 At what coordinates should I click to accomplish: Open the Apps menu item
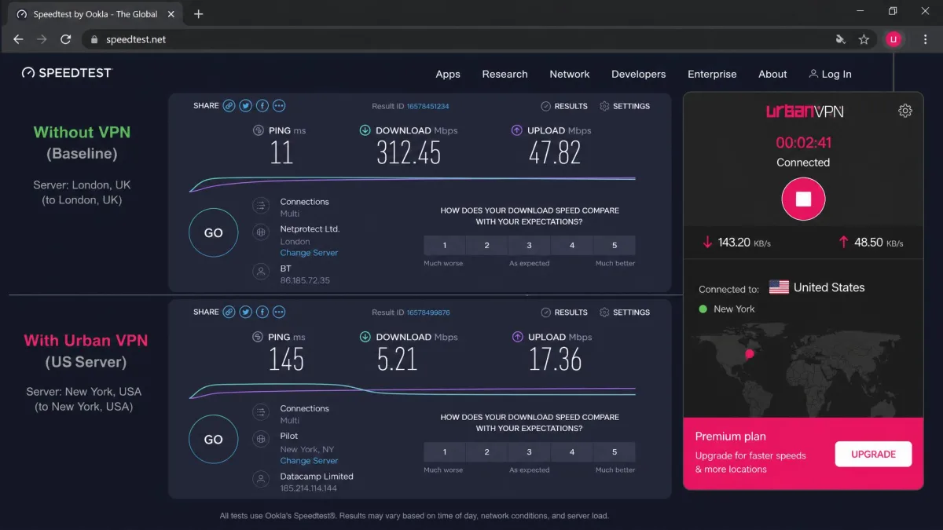tap(448, 74)
